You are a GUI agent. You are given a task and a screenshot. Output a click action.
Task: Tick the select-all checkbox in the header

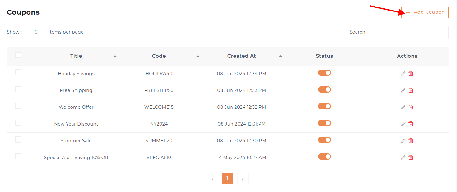coord(18,55)
